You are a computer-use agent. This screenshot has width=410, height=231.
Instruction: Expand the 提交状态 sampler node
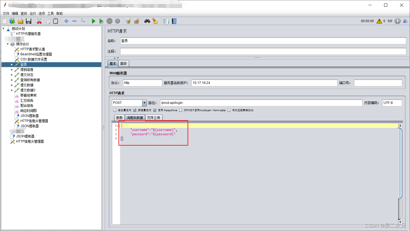click(x=12, y=75)
